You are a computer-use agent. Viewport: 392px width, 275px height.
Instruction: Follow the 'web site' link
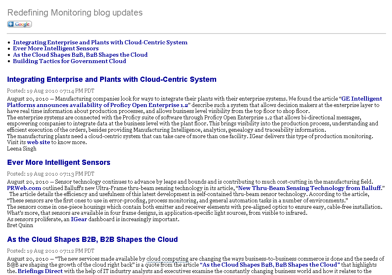[x=39, y=142]
